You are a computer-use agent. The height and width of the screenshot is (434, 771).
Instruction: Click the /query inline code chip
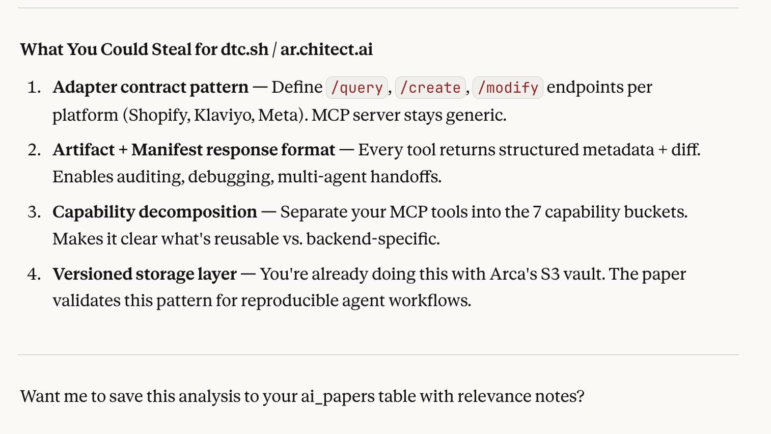[356, 88]
